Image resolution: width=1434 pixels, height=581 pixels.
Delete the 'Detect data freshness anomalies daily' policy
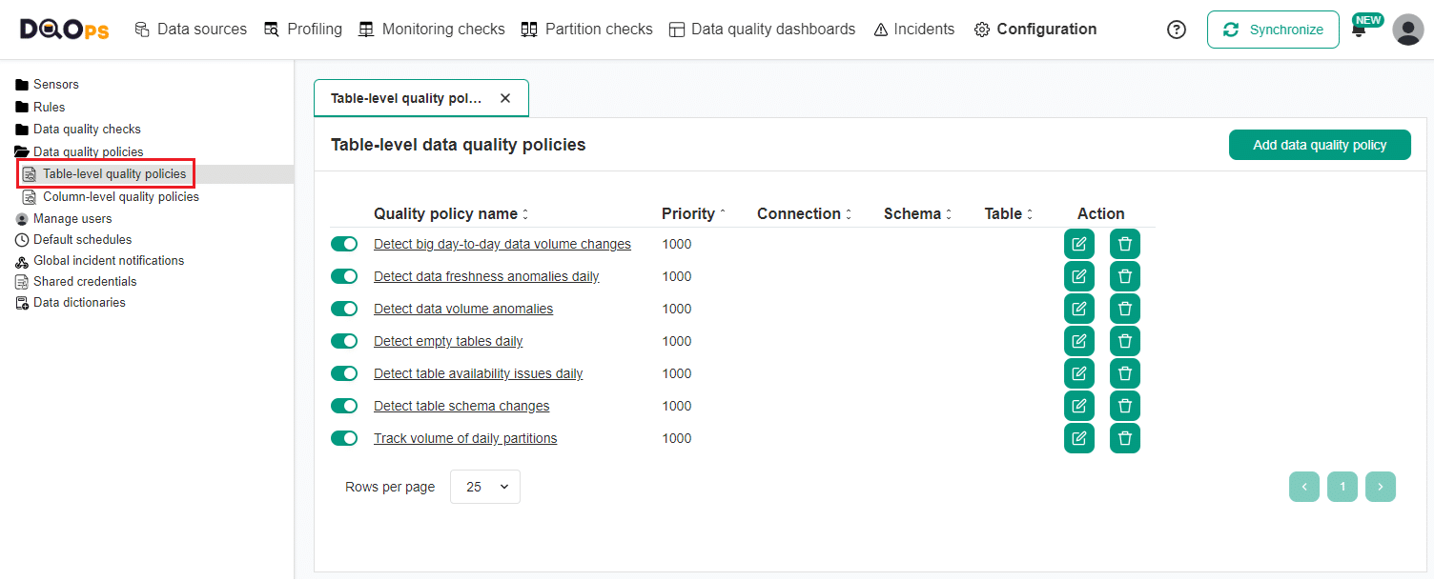[1125, 276]
